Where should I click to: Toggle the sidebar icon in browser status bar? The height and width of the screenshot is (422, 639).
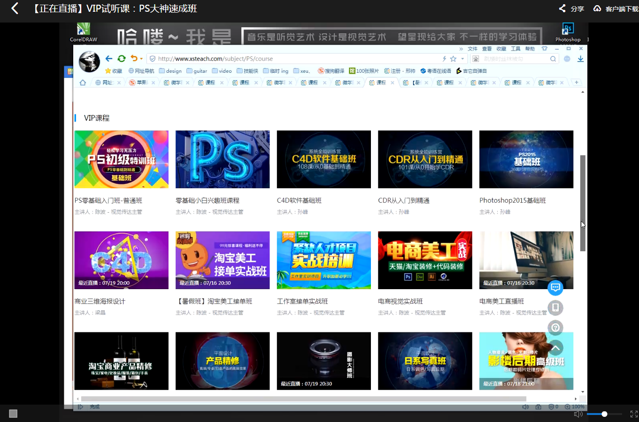(80, 407)
